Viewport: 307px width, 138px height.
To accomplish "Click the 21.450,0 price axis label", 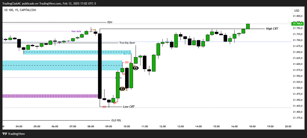I will click(x=298, y=100).
